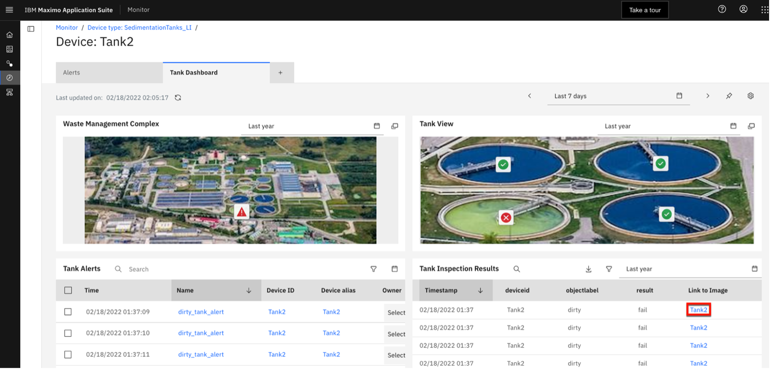Click Monitor in the top header
The width and height of the screenshot is (771, 369).
138,10
